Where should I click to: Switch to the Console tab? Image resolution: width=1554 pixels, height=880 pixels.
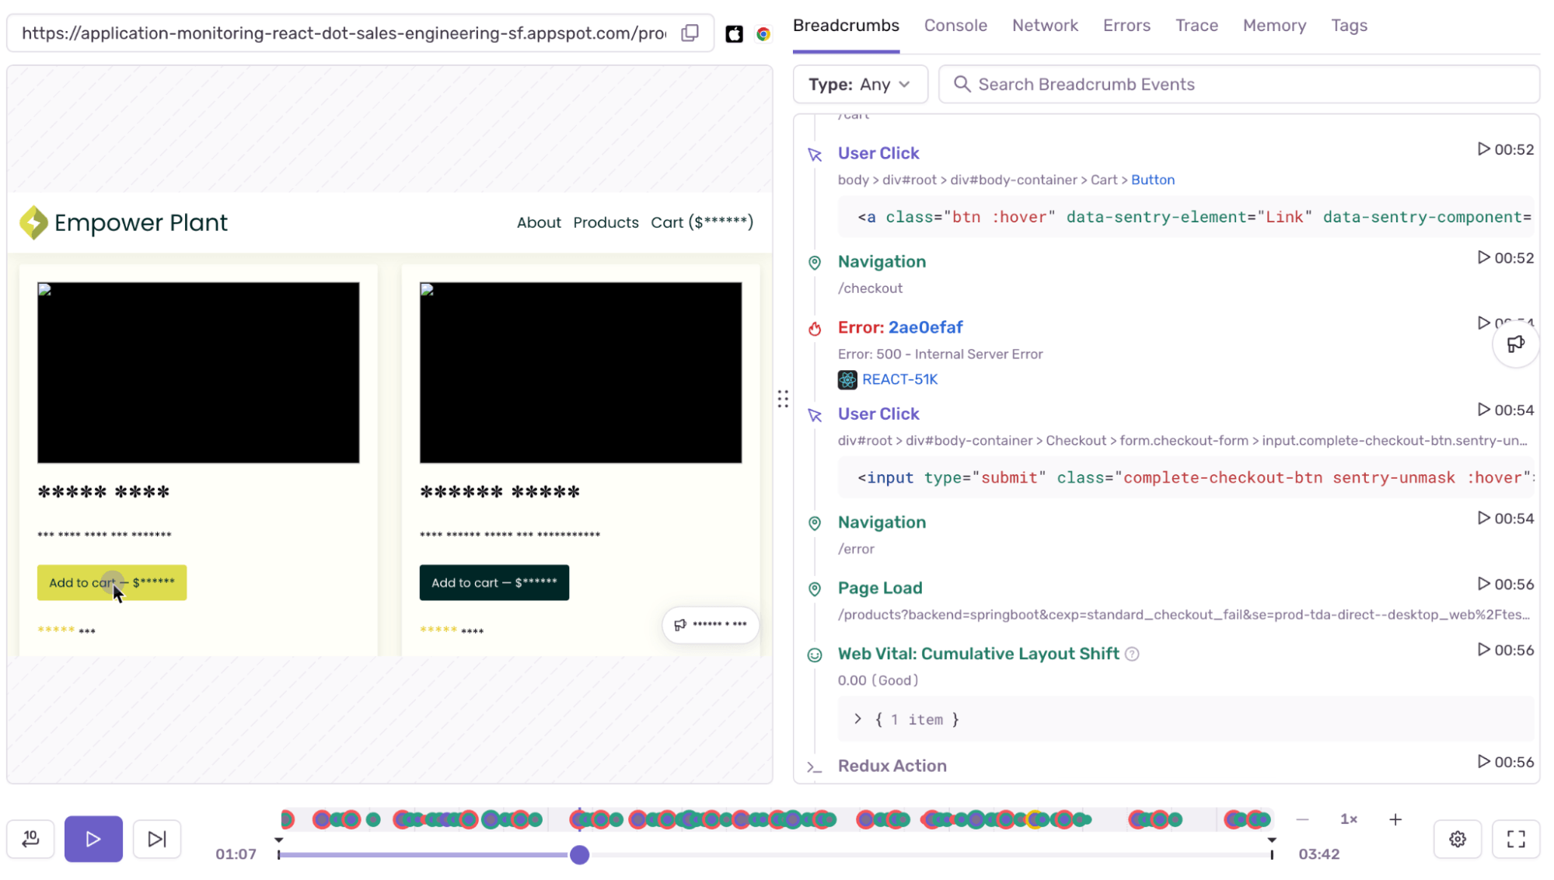(955, 25)
